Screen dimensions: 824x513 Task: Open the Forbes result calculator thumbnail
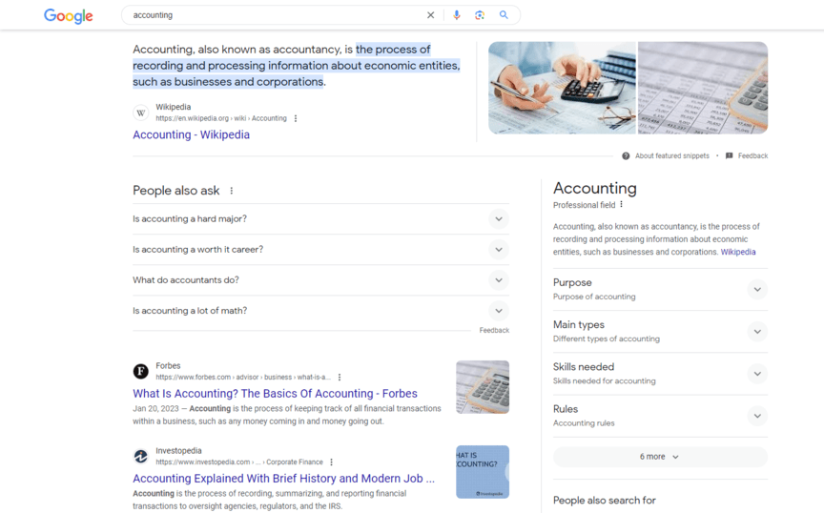(x=483, y=387)
